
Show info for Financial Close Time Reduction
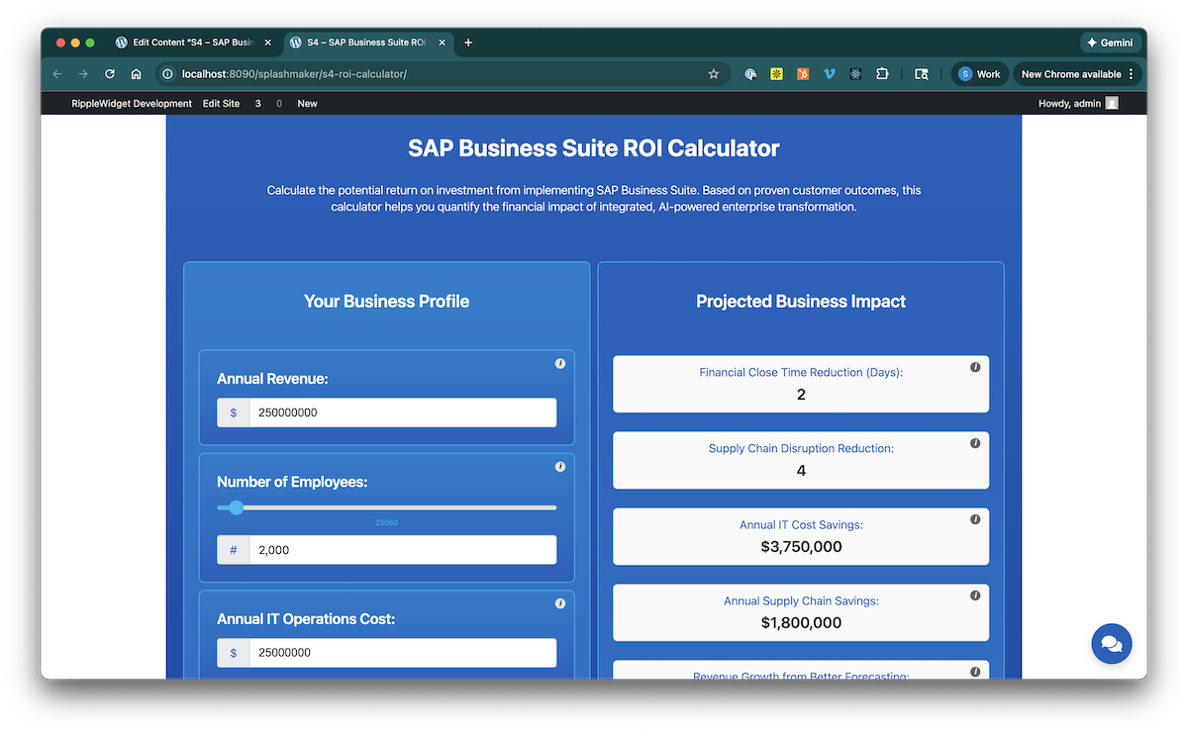tap(975, 367)
